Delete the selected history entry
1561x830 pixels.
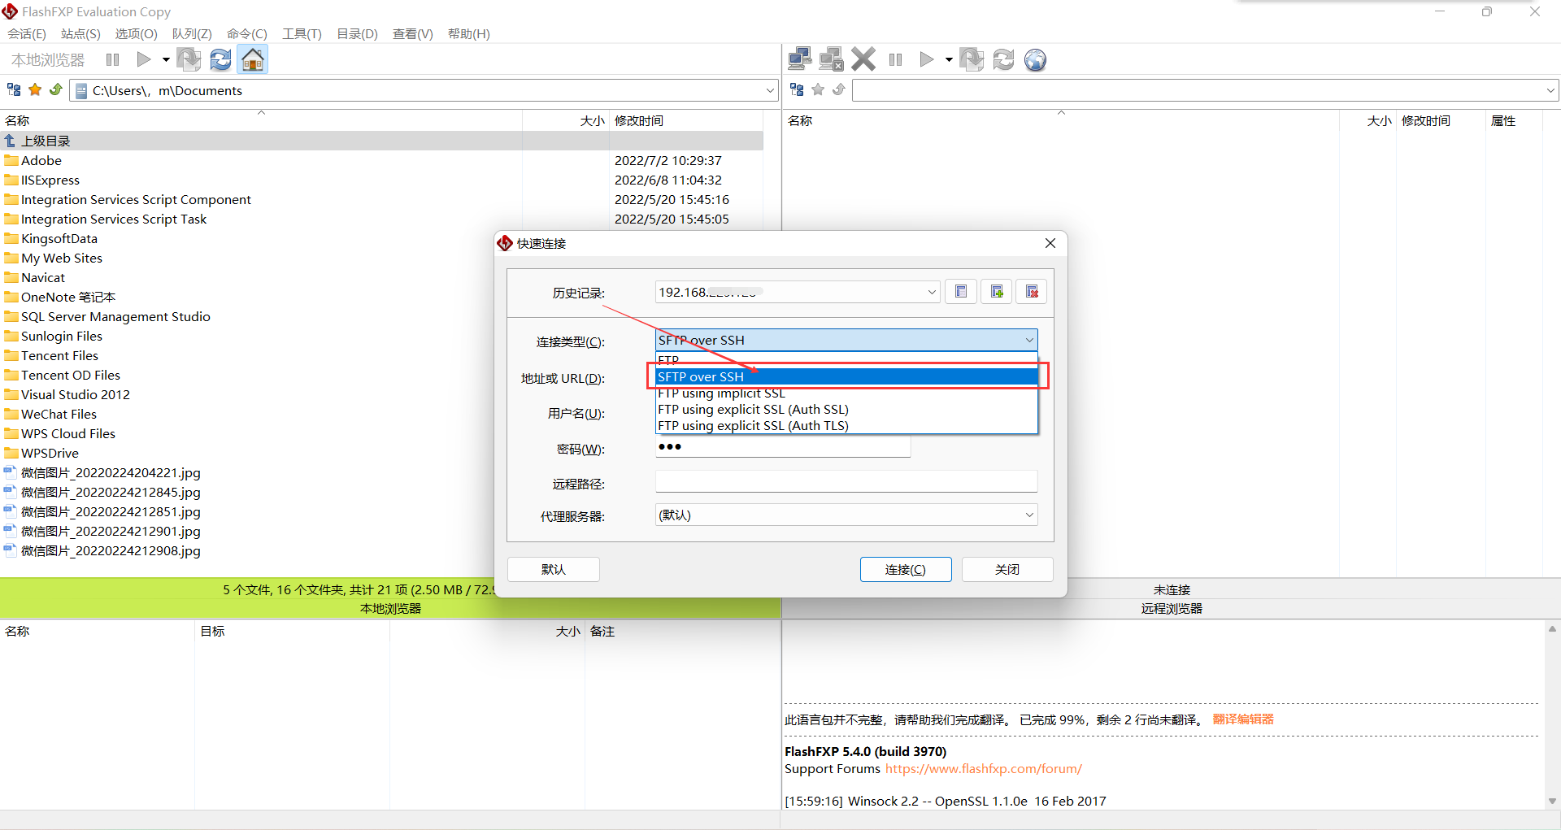[1031, 291]
